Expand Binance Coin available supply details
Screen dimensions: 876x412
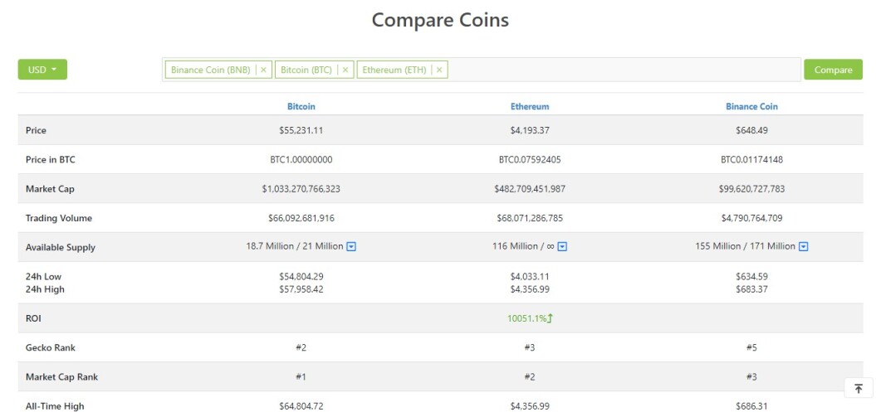click(x=804, y=246)
